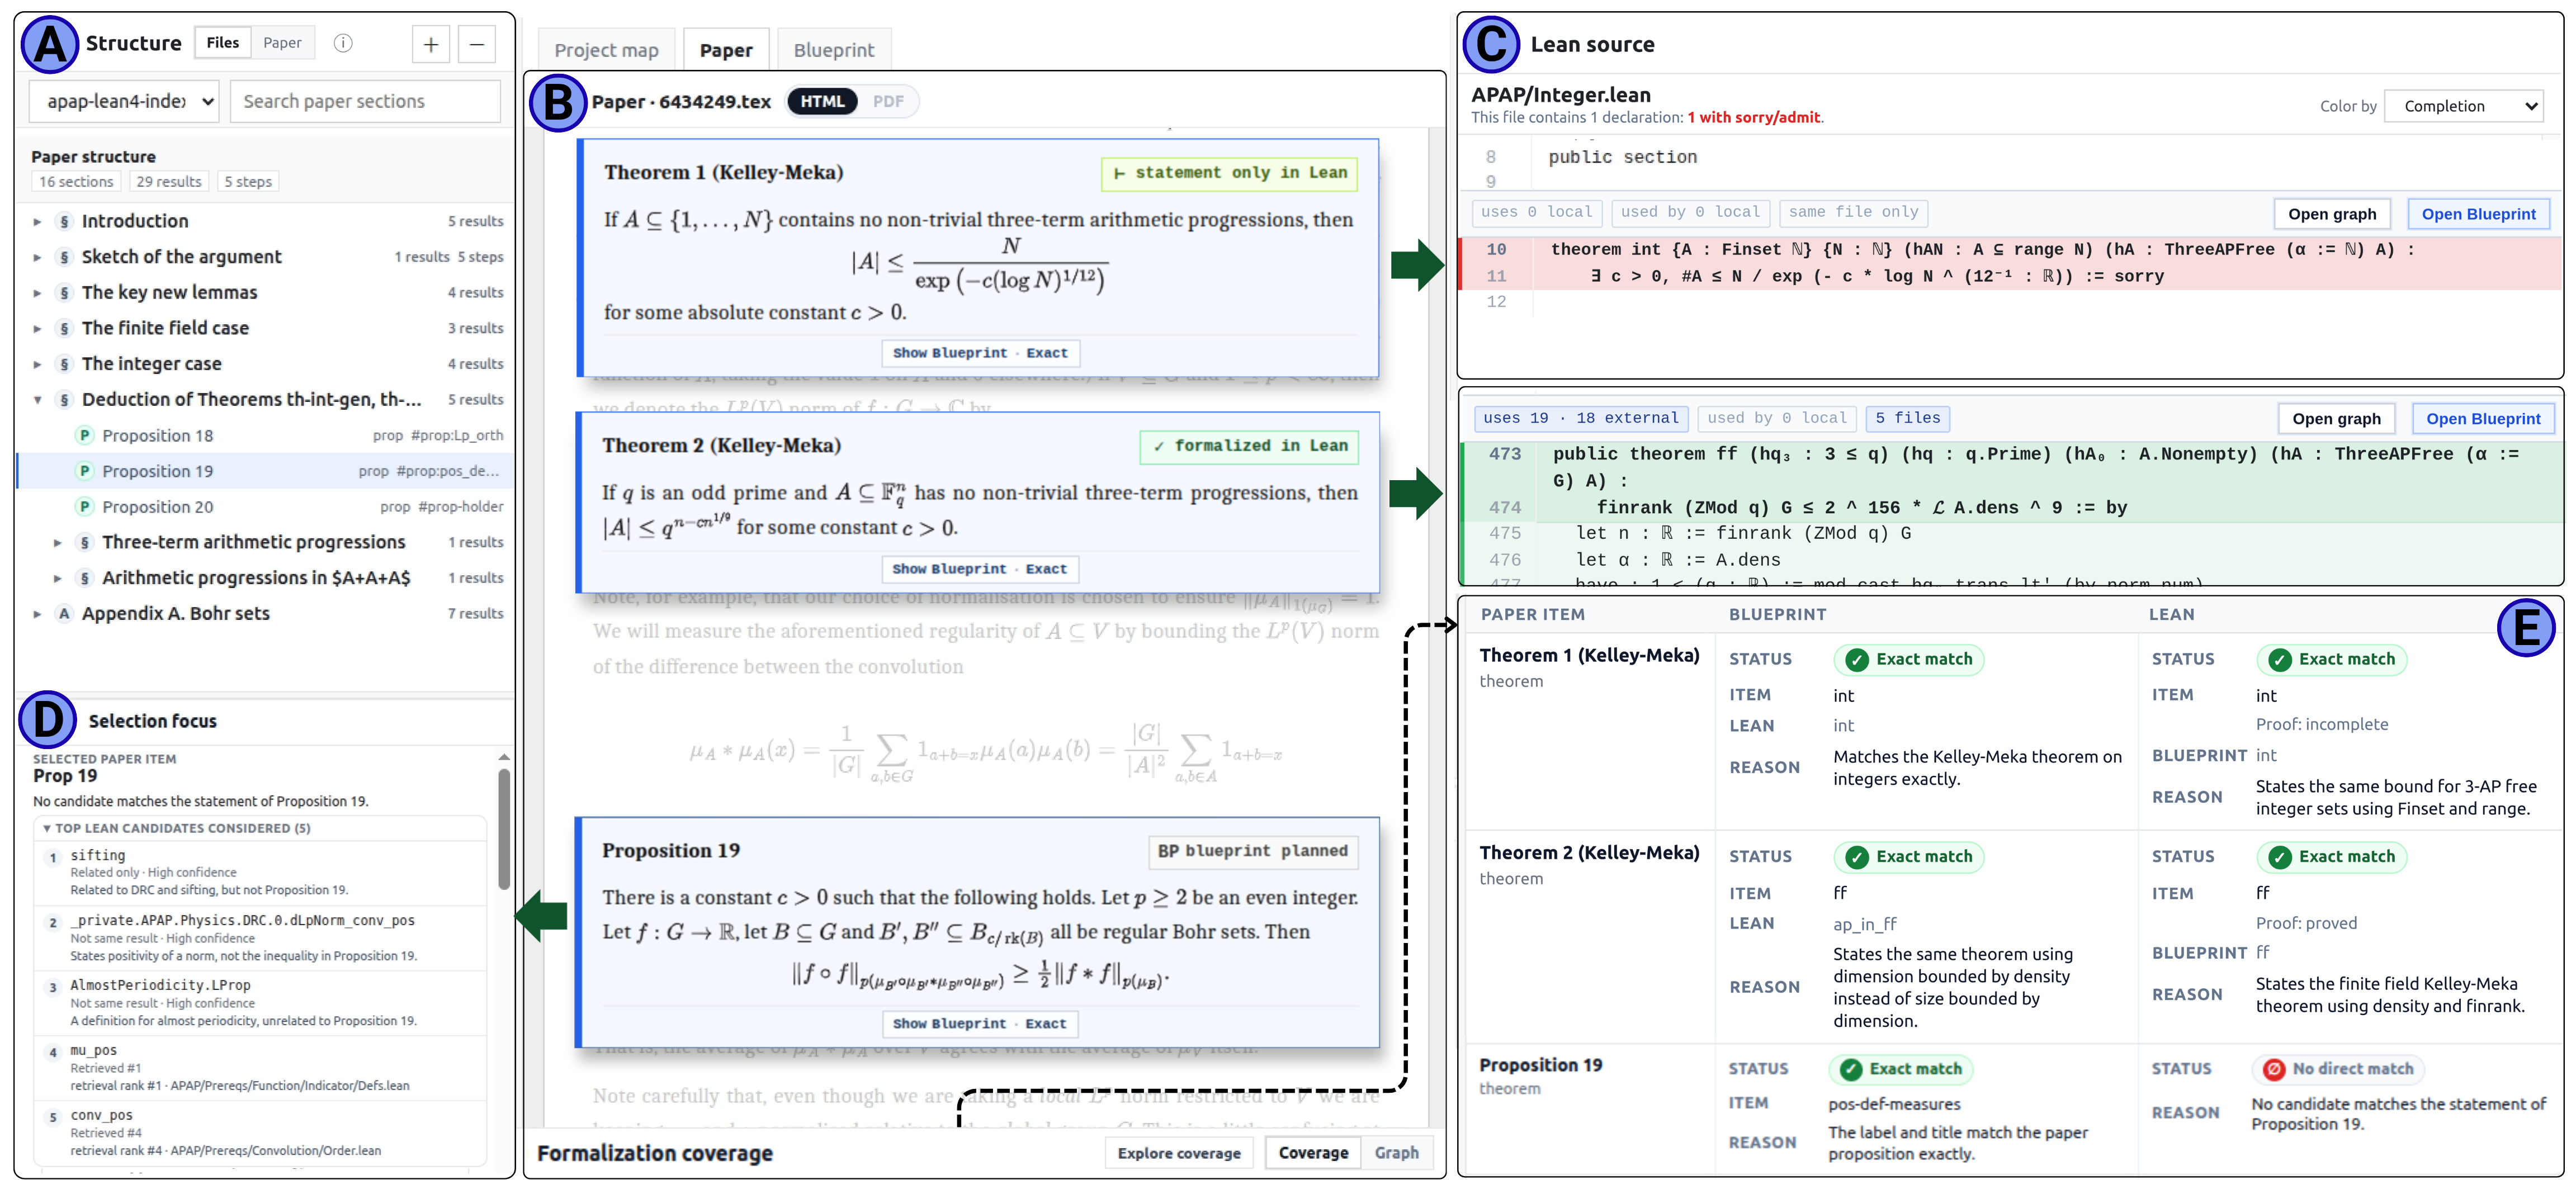The width and height of the screenshot is (2576, 1180).
Task: Expand Arithmetic progressions in $A+A+A$
Action: tap(58, 578)
